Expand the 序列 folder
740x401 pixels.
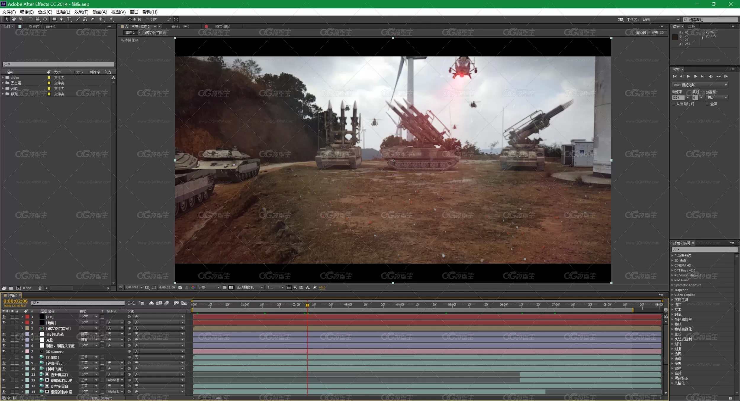[3, 94]
